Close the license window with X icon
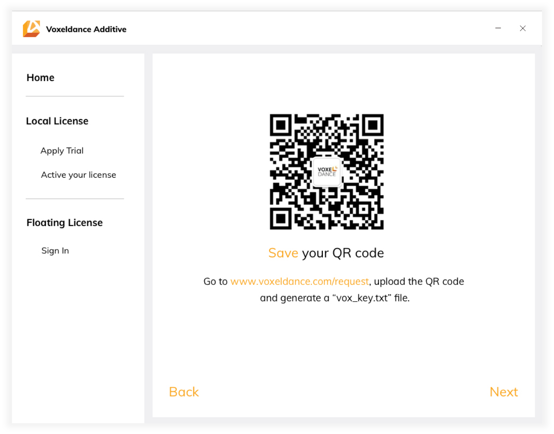The height and width of the screenshot is (434, 554). pyautogui.click(x=523, y=28)
